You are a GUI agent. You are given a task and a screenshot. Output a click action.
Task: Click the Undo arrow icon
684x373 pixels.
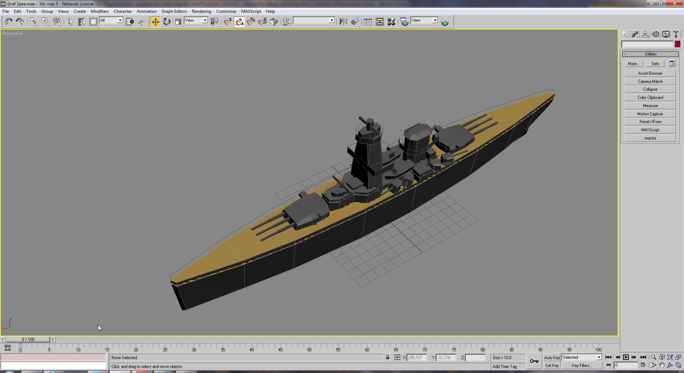[x=9, y=22]
